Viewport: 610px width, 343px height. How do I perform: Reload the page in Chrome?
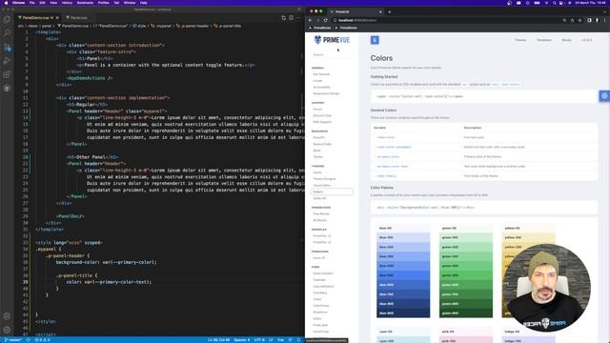326,20
